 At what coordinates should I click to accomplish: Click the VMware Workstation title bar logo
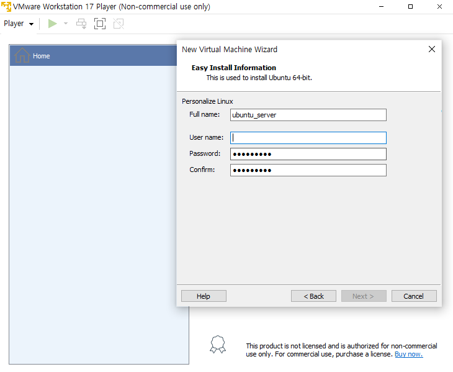point(6,6)
